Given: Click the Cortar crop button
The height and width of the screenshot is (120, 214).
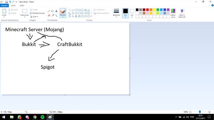Looking at the screenshot, I should [x=34, y=10].
